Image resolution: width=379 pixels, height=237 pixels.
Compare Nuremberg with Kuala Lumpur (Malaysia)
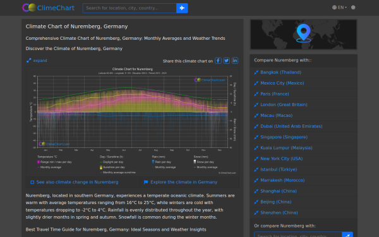click(x=286, y=148)
